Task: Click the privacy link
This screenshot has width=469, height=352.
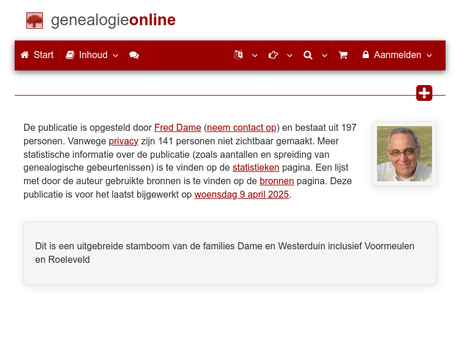Action: (x=123, y=141)
